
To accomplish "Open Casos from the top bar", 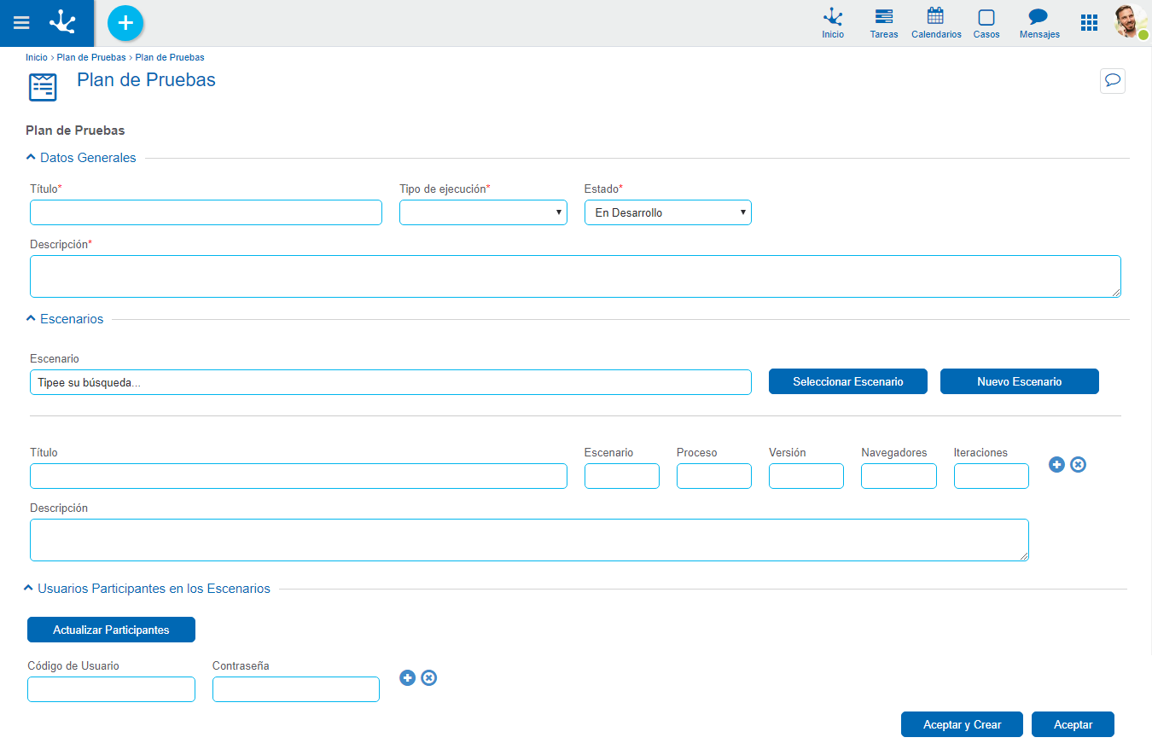I will pos(986,23).
